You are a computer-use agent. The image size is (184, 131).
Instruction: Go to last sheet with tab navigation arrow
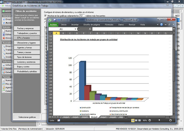pos(58,117)
